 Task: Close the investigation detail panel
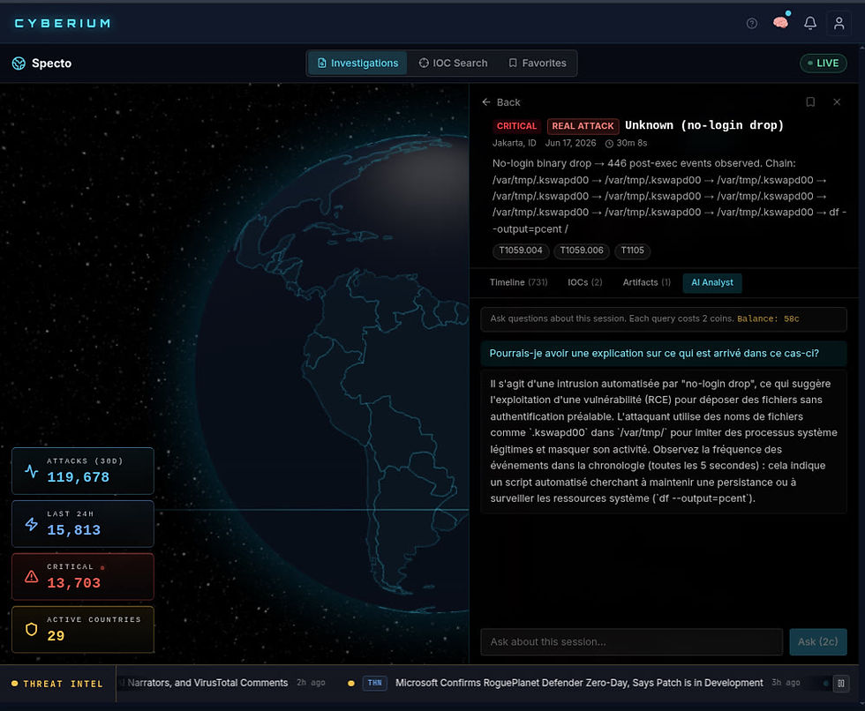(x=837, y=102)
